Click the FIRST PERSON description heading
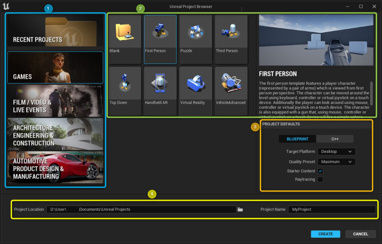Screen dimensions: 382x244 coord(278,74)
